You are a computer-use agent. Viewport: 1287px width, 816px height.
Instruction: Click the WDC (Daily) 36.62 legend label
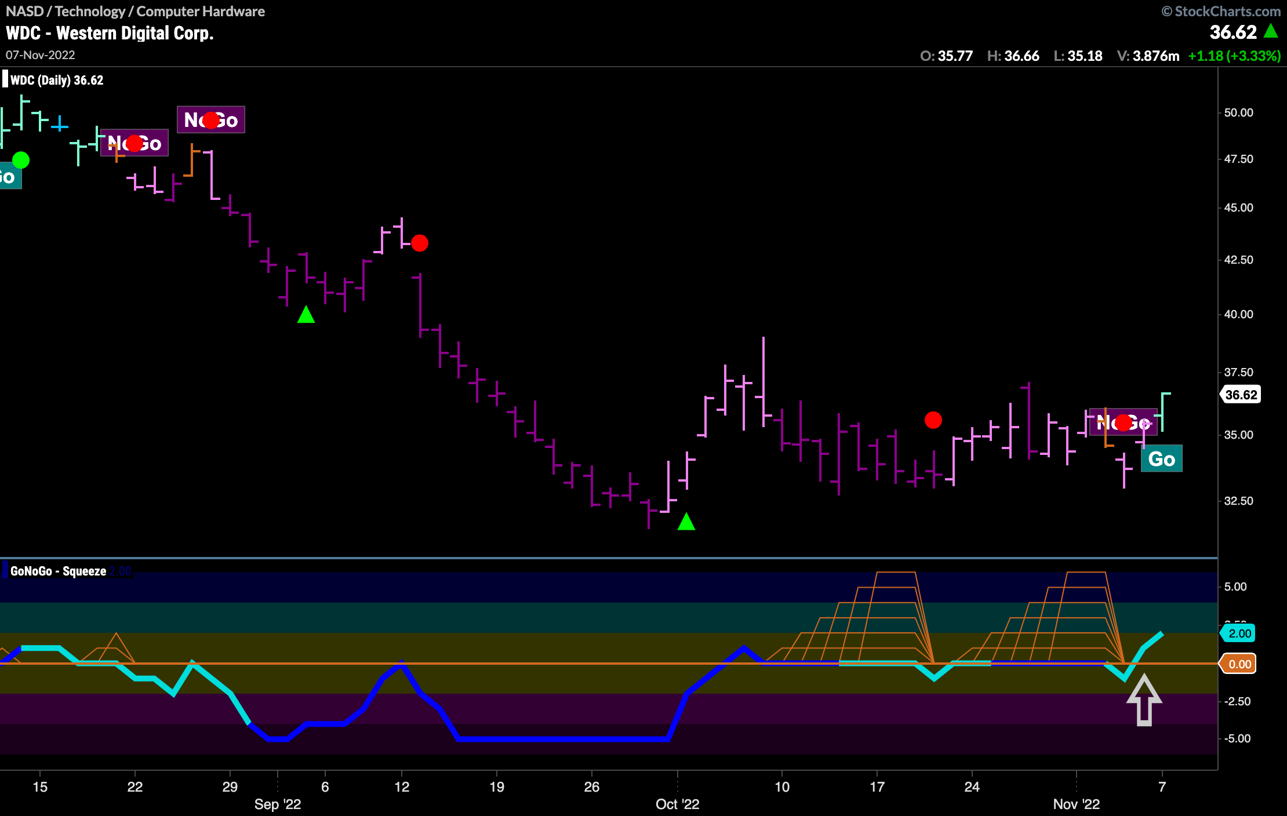57,80
